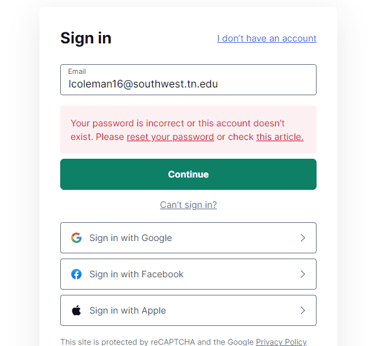The width and height of the screenshot is (369, 346).
Task: Click the chevron arrow on Google row
Action: pyautogui.click(x=302, y=238)
